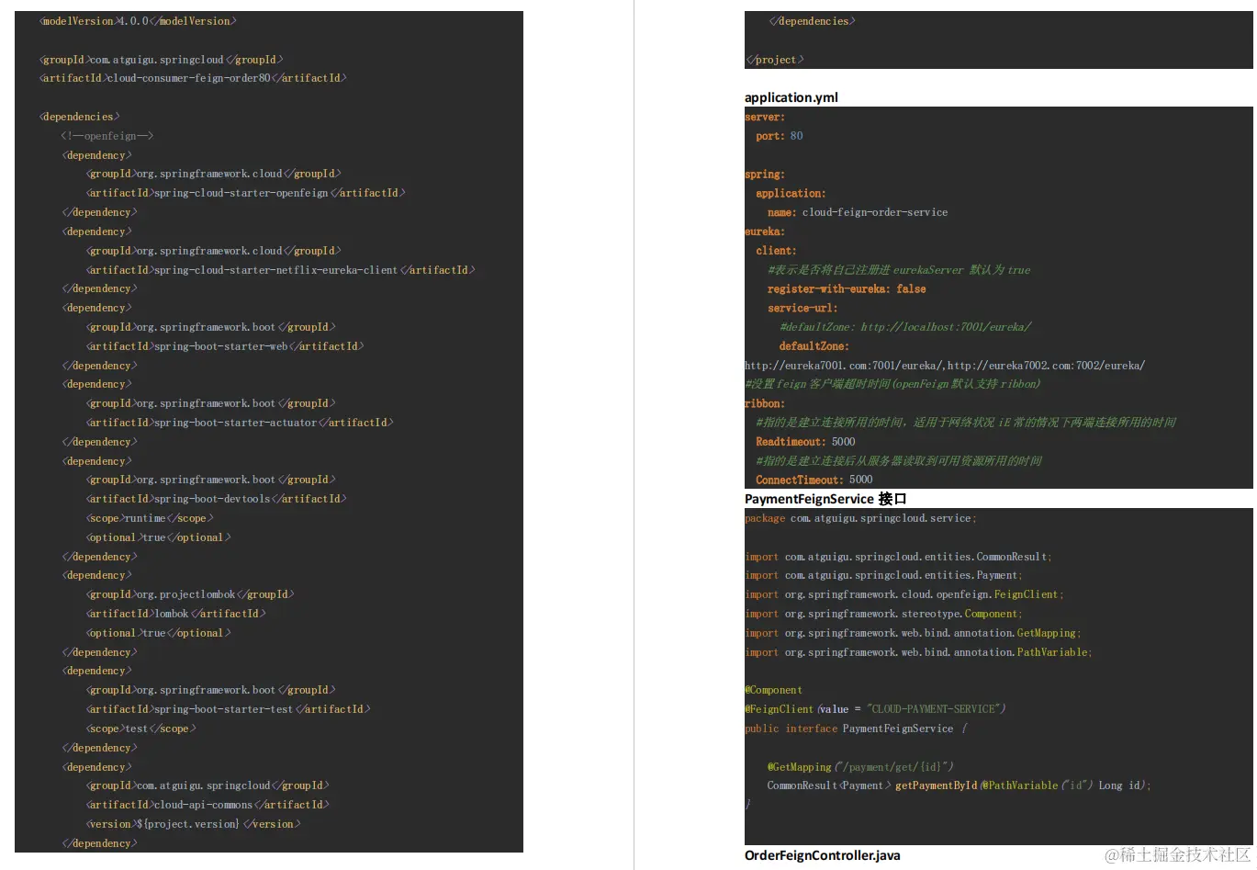Click the @Component annotation line

point(773,690)
